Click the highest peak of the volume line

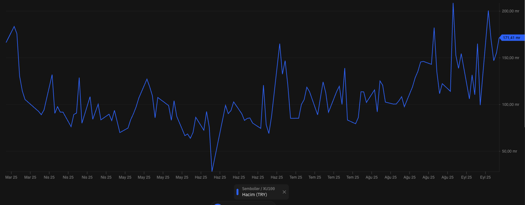[453, 3]
